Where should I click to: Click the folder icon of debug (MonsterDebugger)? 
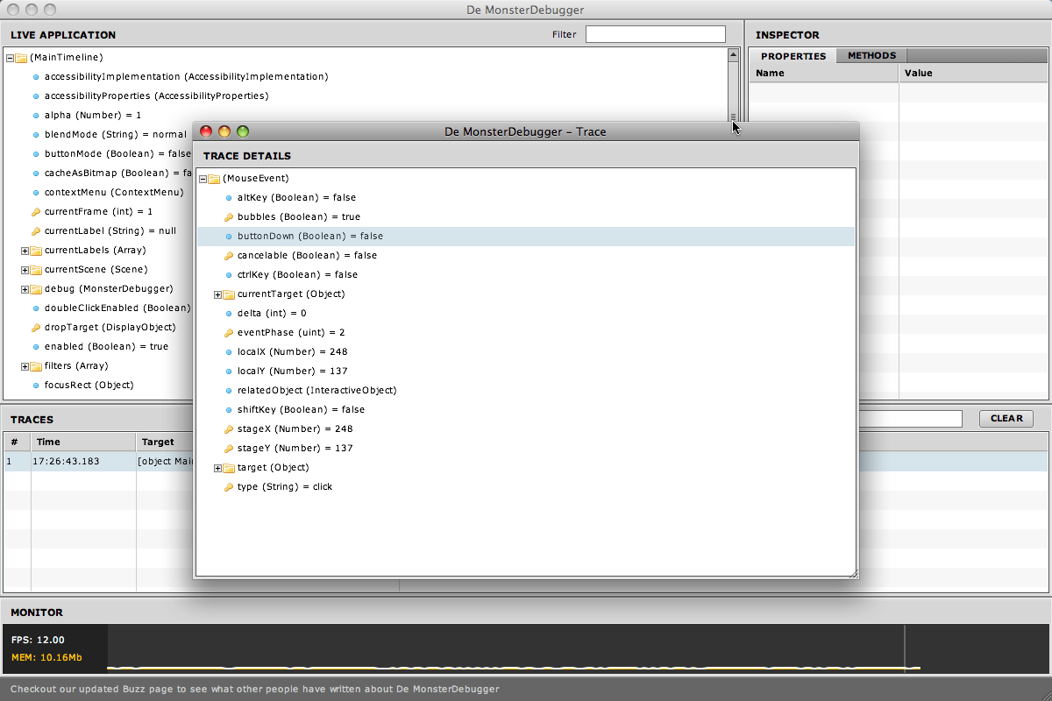[36, 289]
